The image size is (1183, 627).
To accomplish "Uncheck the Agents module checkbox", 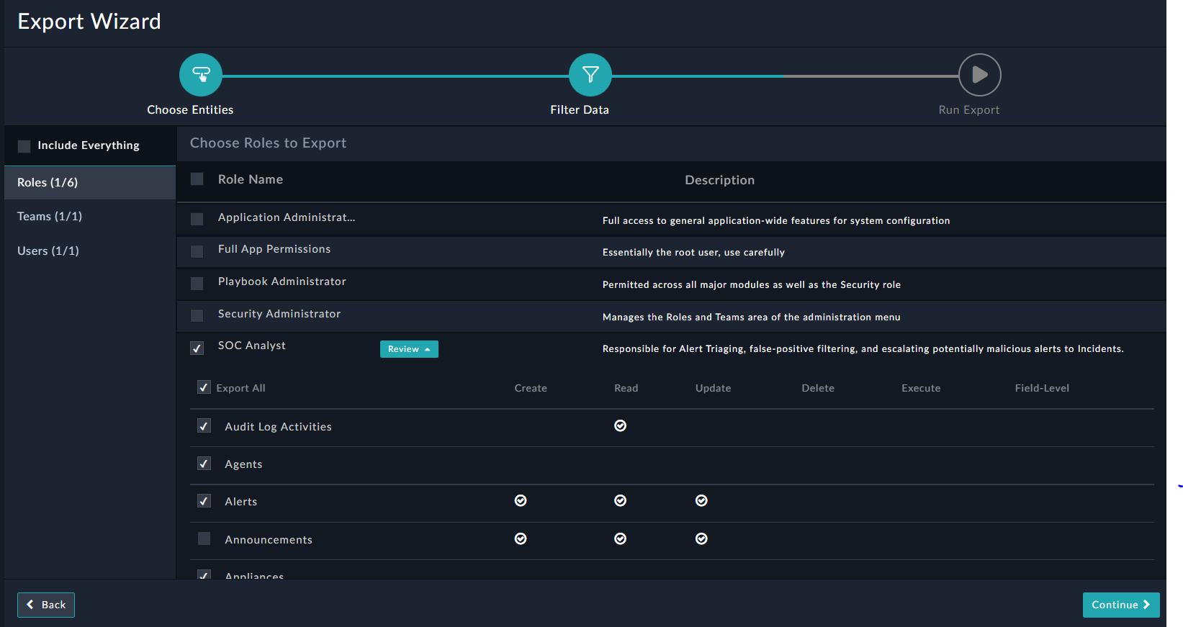I will (204, 464).
